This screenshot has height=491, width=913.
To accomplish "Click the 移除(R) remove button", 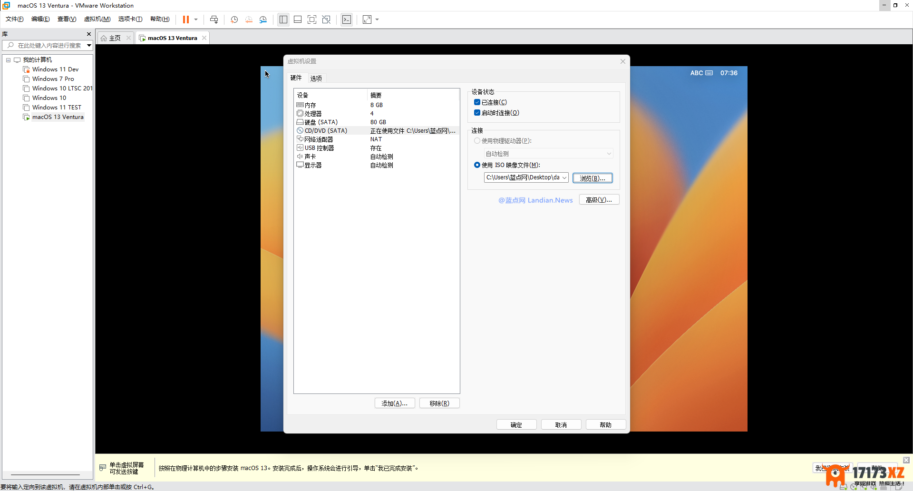I will coord(439,403).
